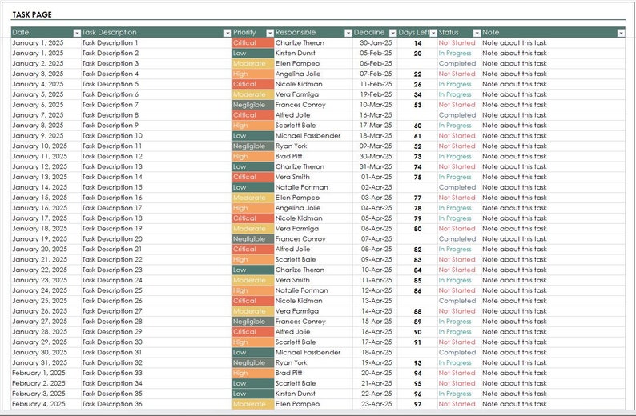Select the High priority cell for Task Description 4
Image resolution: width=636 pixels, height=416 pixels.
point(253,74)
